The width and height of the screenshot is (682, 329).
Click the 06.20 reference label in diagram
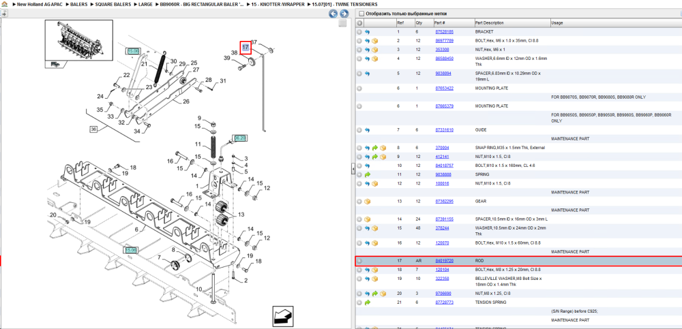point(240,138)
